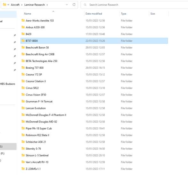
Task: Click the BETA Technologies Alia-250 folder icon
Action: pyautogui.click(x=23, y=61)
